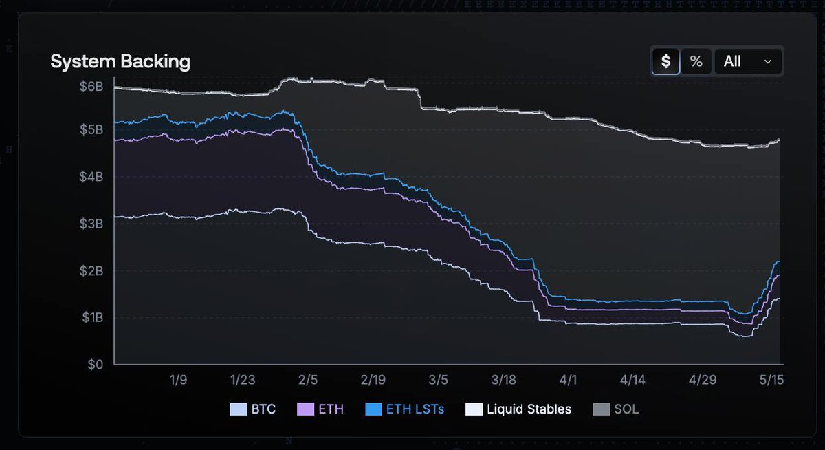Click the $2B y-axis label
This screenshot has width=825, height=450.
click(x=90, y=270)
